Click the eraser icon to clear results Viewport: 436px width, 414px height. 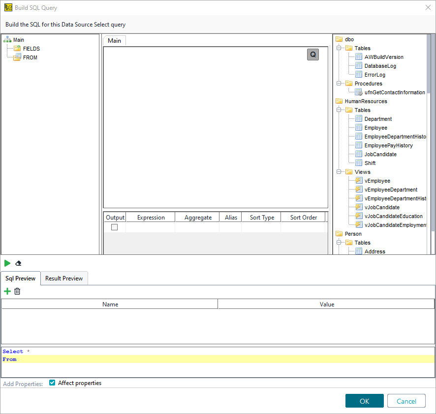point(18,263)
